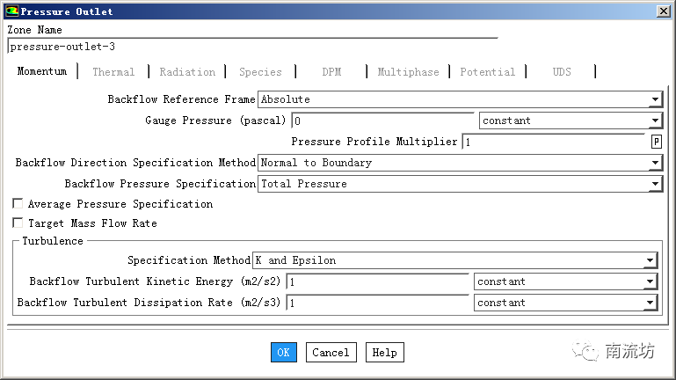This screenshot has height=380, width=676.
Task: Open Turbulent Kinetic Energy constant dropdown
Action: (x=650, y=281)
